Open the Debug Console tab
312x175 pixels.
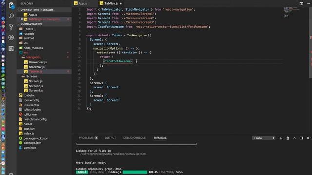[x=135, y=138]
